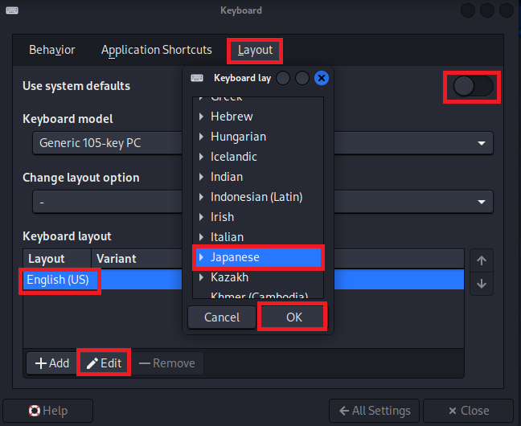Expand the Hungarian layout variants

tap(201, 137)
